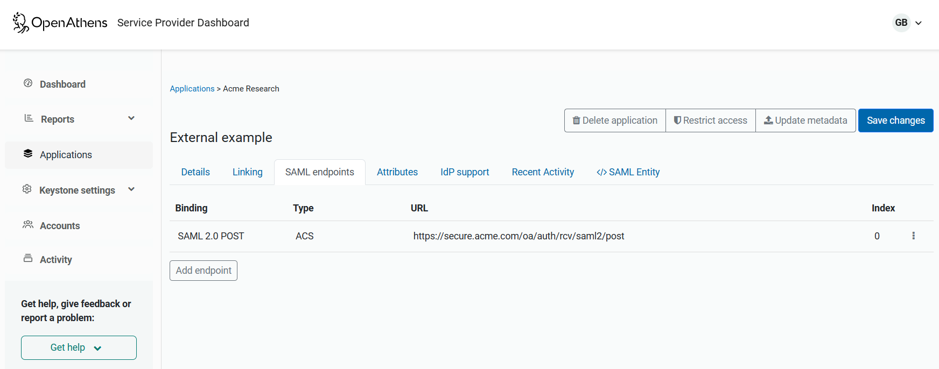Open the Get help dropdown
939x369 pixels.
point(79,347)
